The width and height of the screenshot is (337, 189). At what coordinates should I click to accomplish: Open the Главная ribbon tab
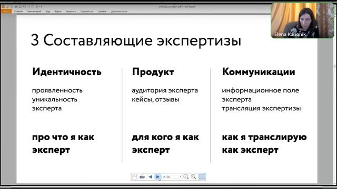pyautogui.click(x=18, y=12)
